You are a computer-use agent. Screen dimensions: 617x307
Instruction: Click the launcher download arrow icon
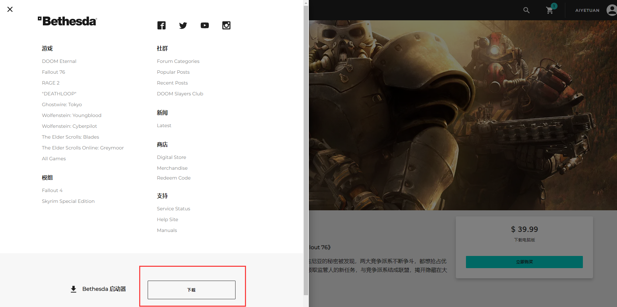point(73,289)
